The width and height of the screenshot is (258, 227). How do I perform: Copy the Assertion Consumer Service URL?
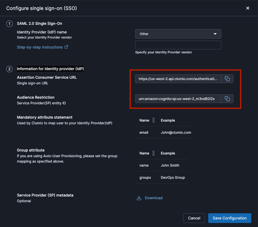click(x=227, y=78)
